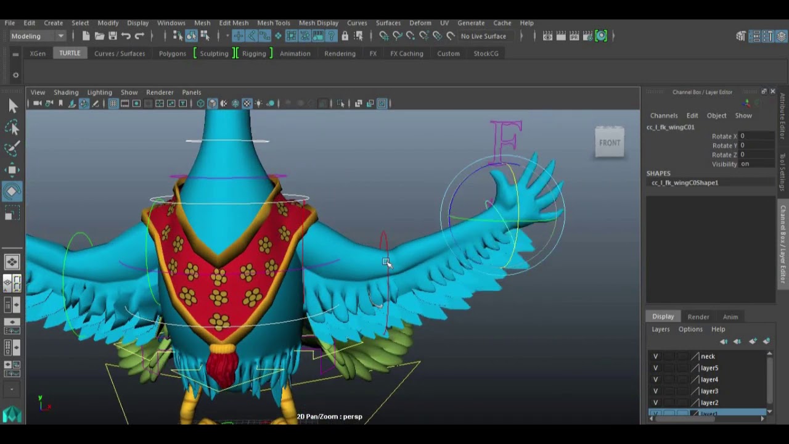Viewport: 789px width, 444px height.
Task: Activate the Lasso selection tool
Action: point(12,128)
